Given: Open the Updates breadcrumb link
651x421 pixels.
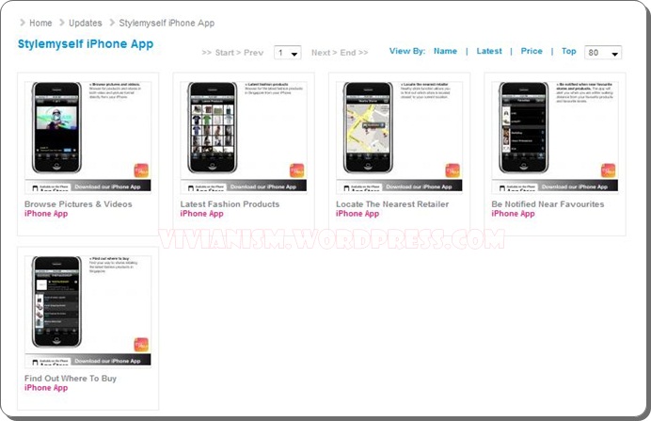Looking at the screenshot, I should (x=85, y=23).
